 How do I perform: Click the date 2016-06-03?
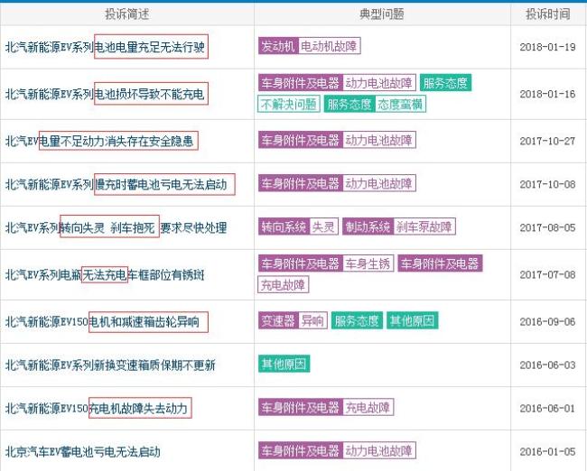pyautogui.click(x=547, y=365)
